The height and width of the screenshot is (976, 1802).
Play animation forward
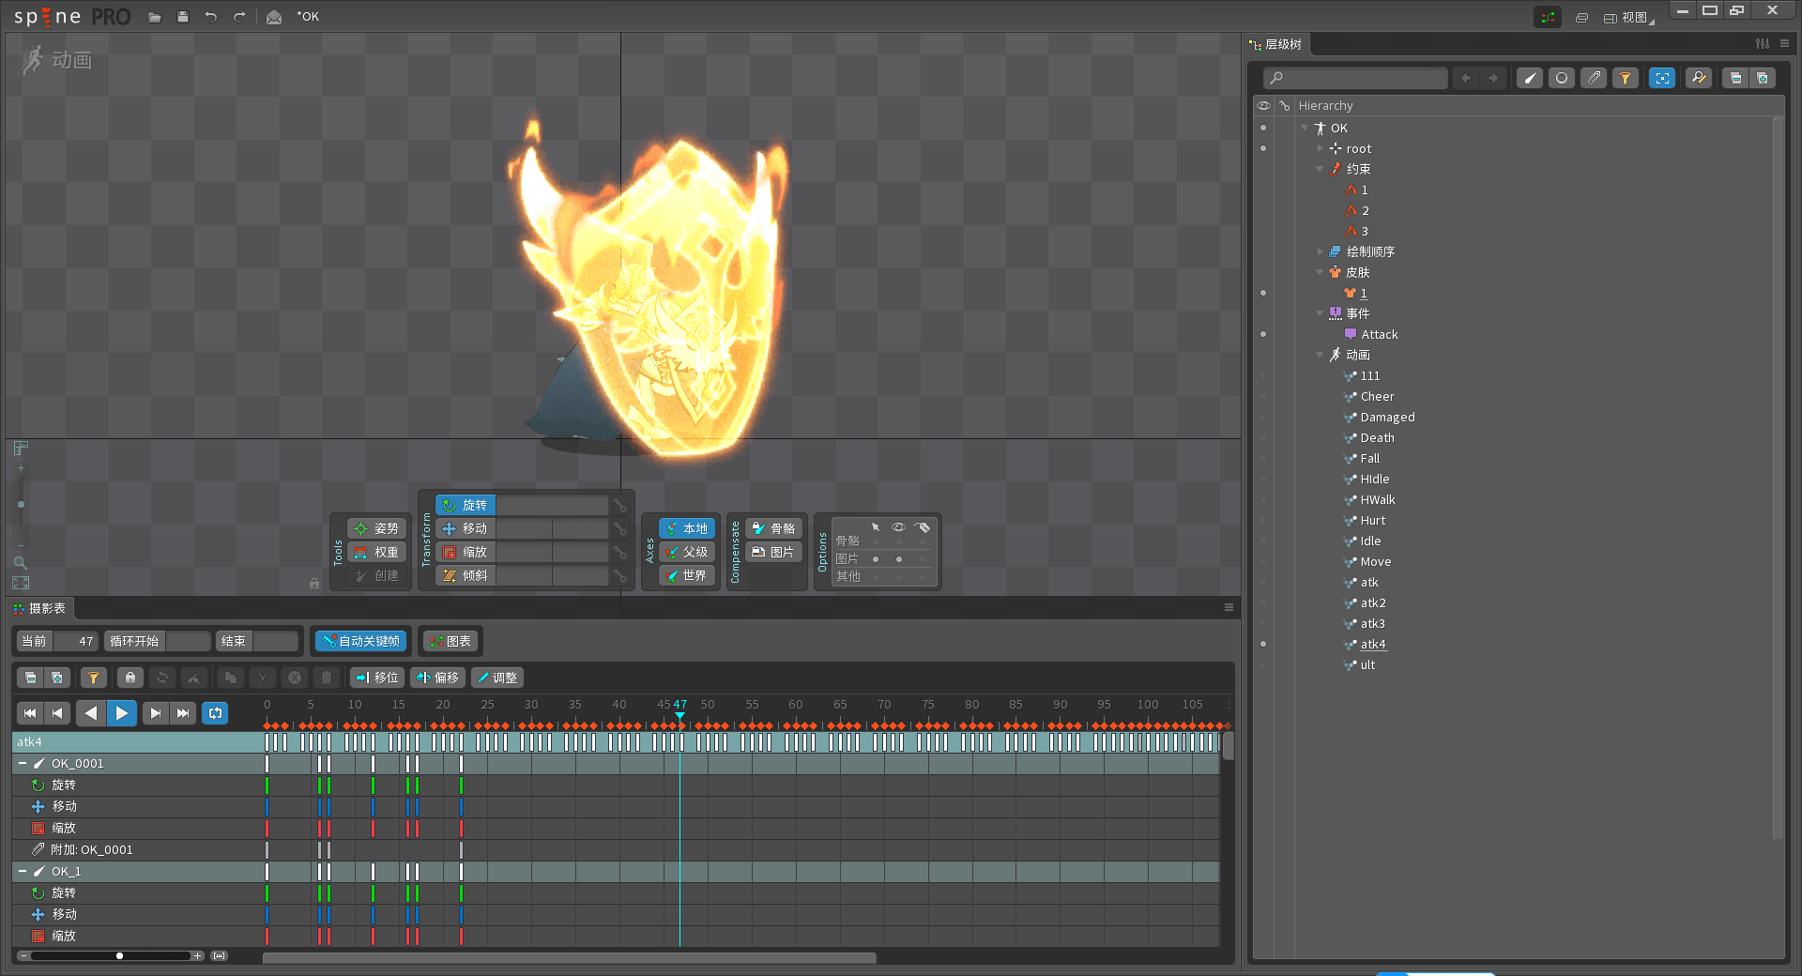(122, 713)
